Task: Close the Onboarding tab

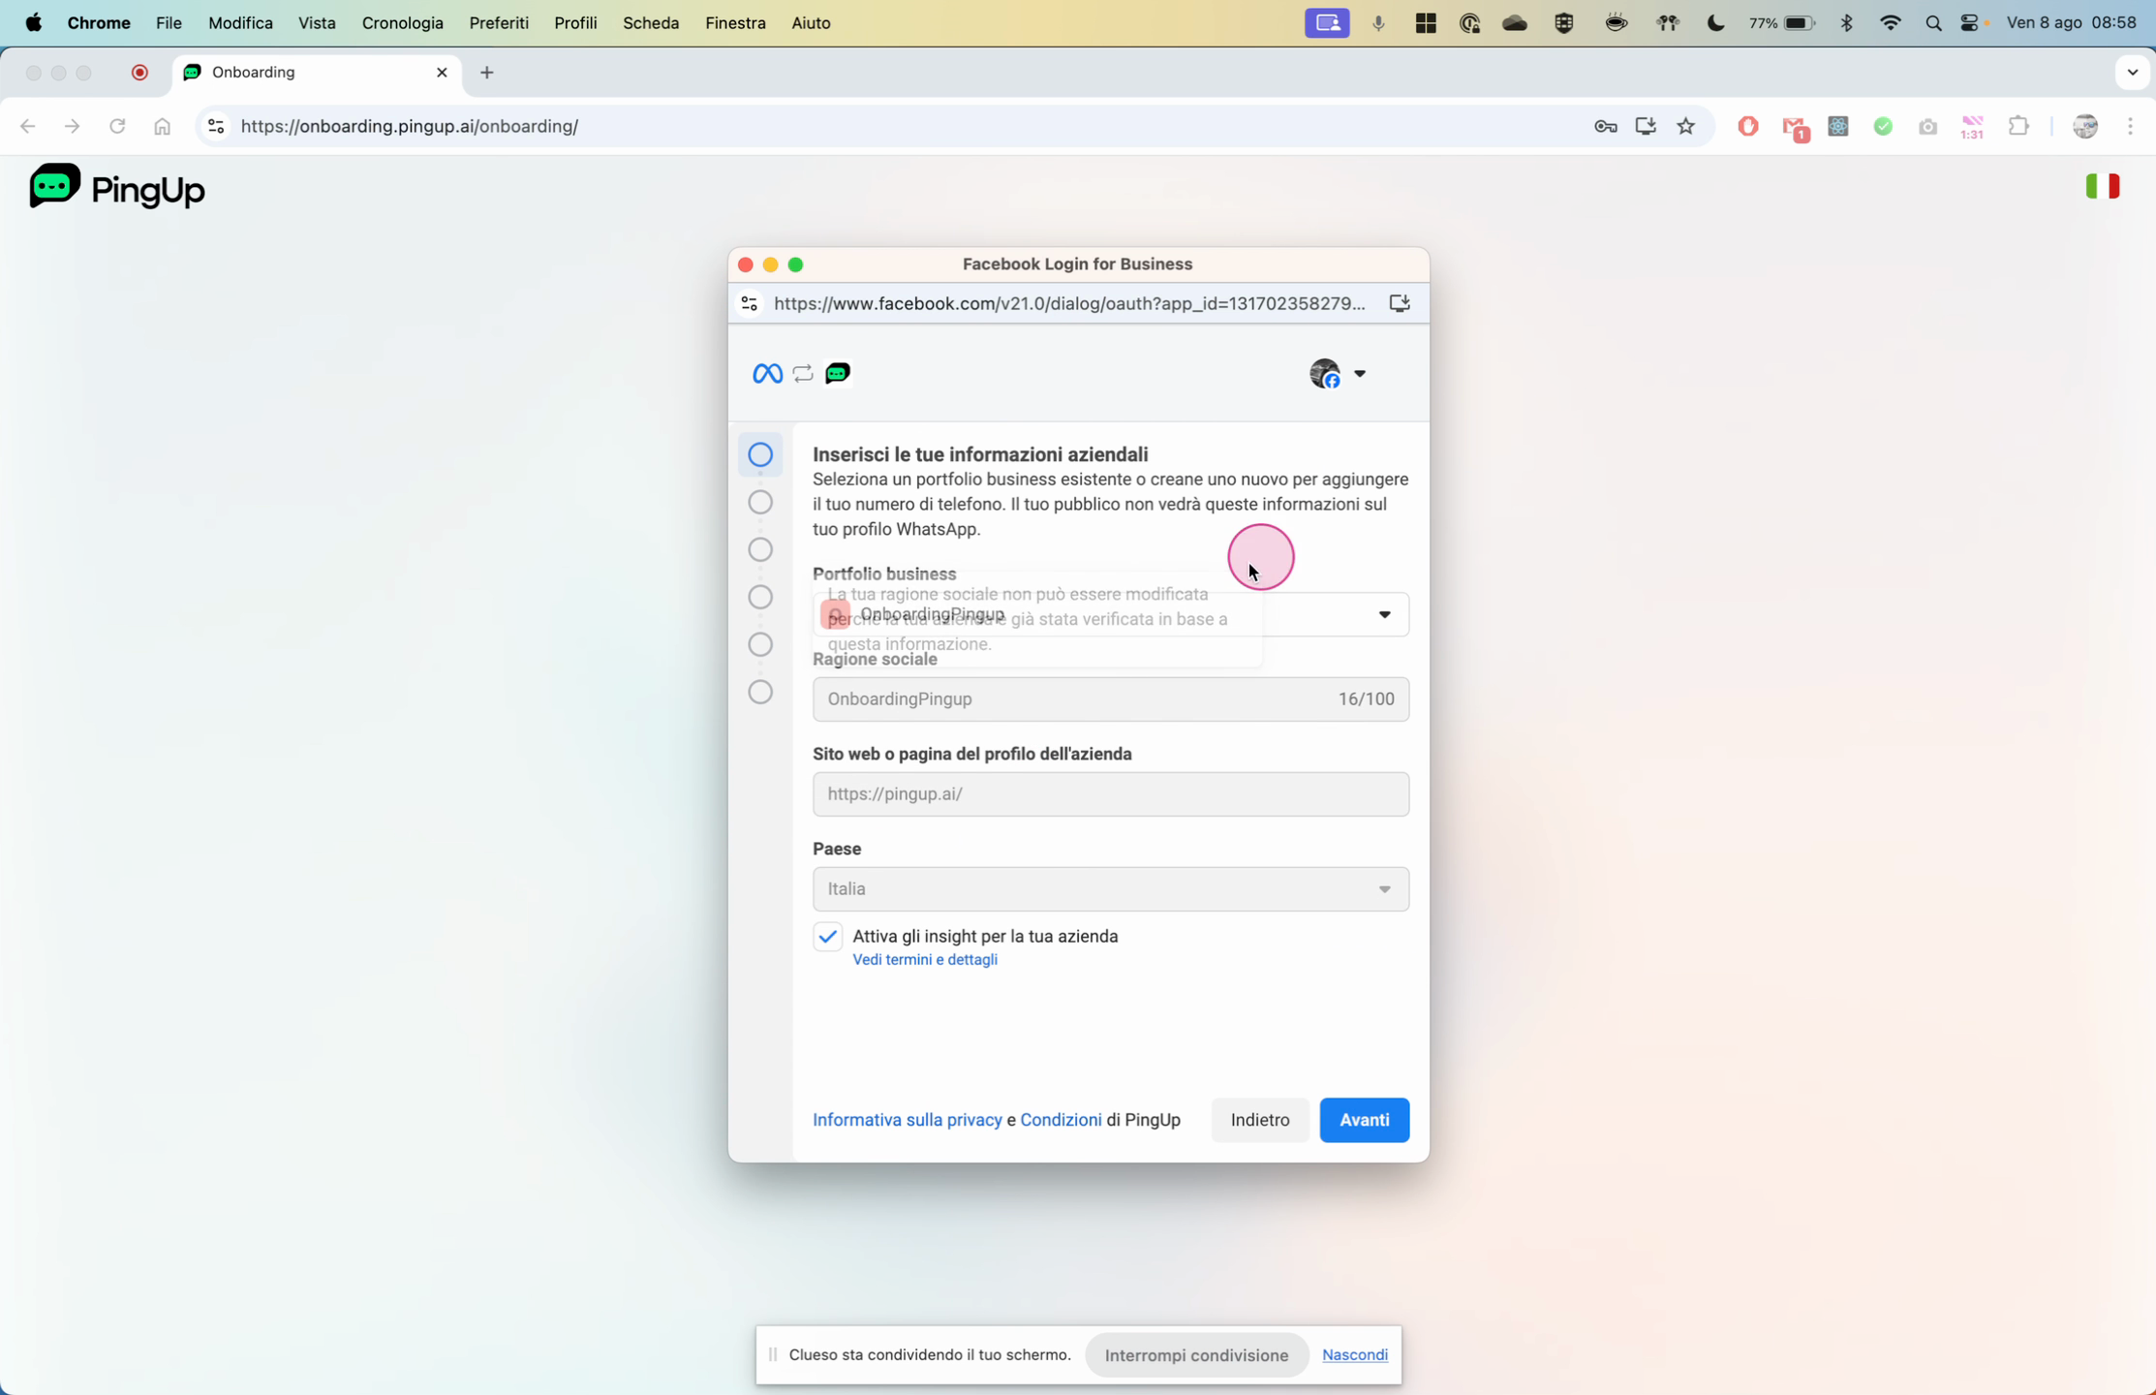Action: 442,73
